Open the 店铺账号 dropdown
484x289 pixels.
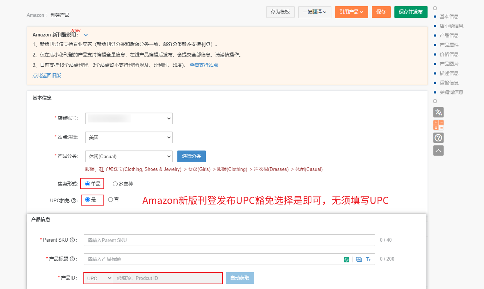[129, 118]
